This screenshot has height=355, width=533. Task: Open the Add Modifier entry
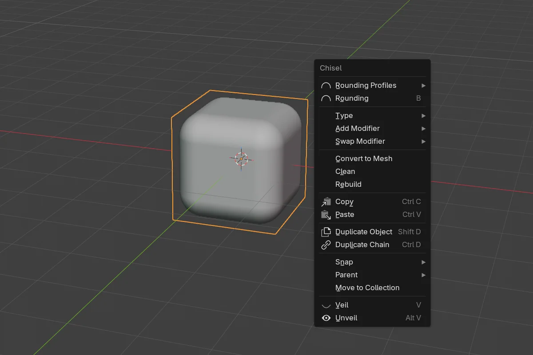(372, 128)
